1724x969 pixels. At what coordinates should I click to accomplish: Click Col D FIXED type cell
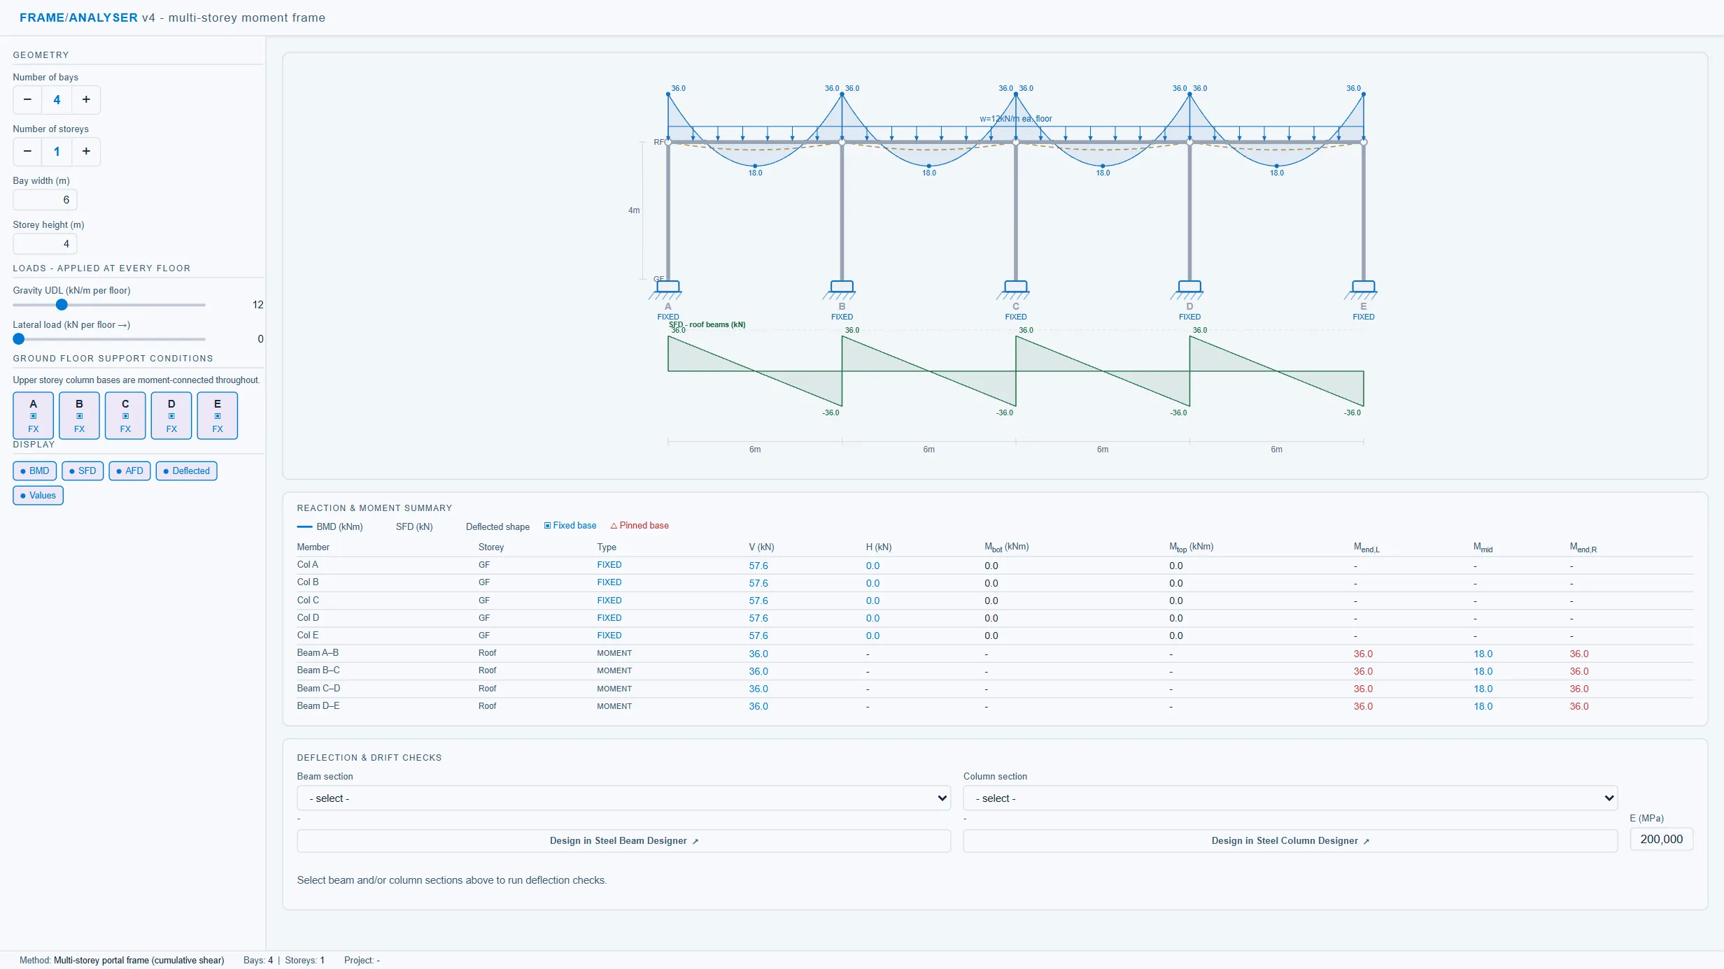[609, 618]
